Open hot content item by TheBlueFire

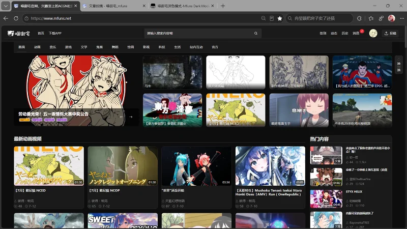tap(351, 177)
